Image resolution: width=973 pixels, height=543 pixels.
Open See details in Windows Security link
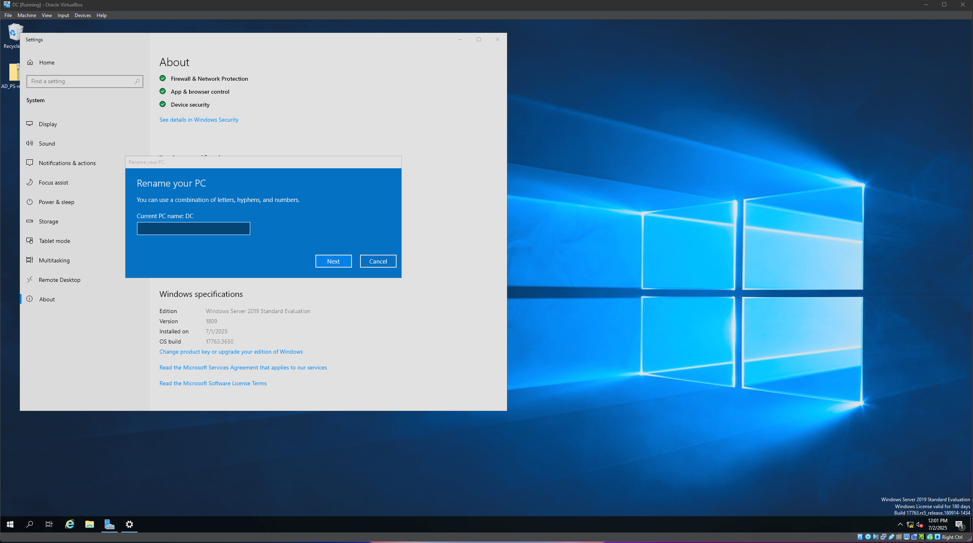tap(199, 120)
